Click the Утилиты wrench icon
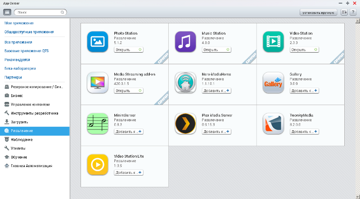360x199 pixels. click(x=7, y=148)
